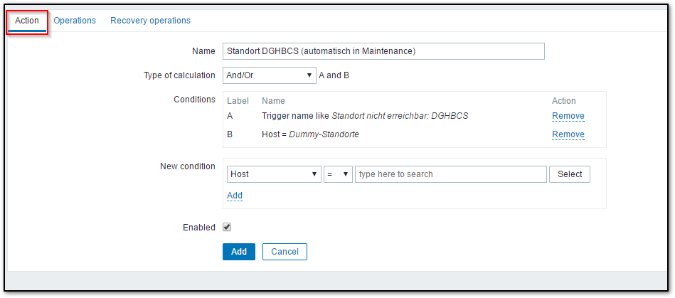The width and height of the screenshot is (675, 298).
Task: Toggle the Enabled checkbox
Action: (227, 228)
